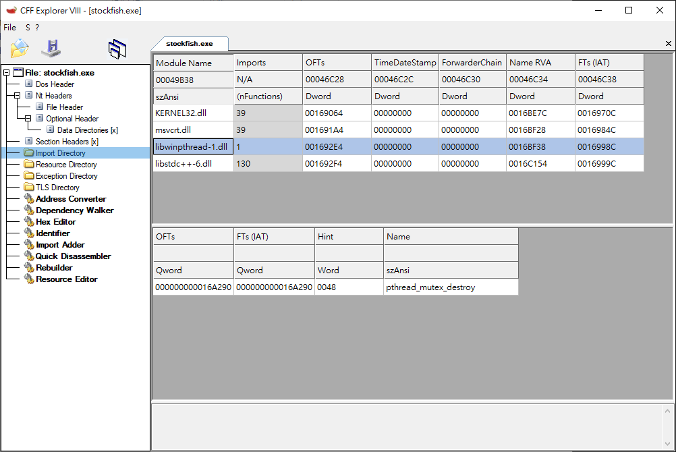
Task: Launch the Dependency Walker tool
Action: point(75,210)
